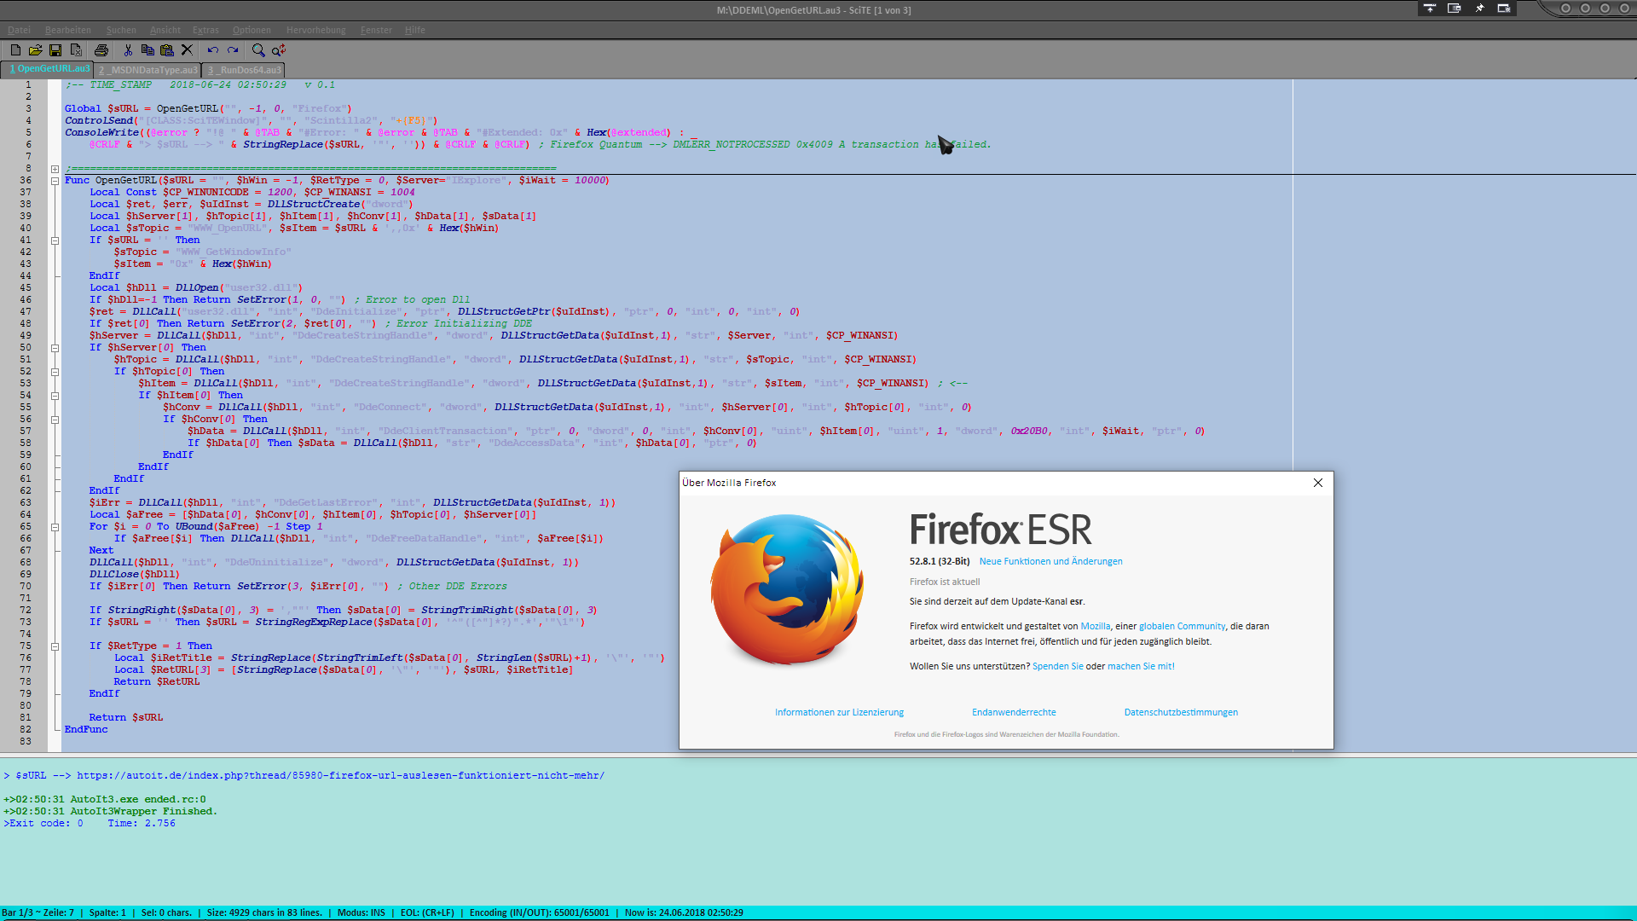
Task: Switch to the _MSDNDataType.au3 tab
Action: (x=148, y=70)
